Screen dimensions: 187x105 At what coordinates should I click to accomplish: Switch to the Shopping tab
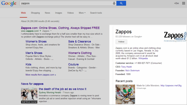coord(35,13)
